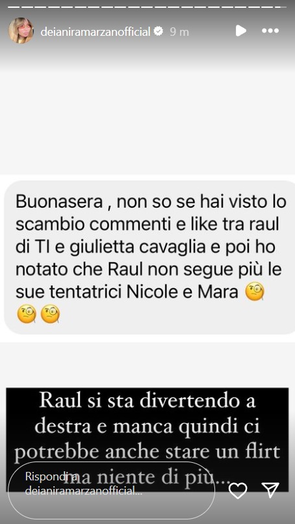Like the story with the heart icon
The image size is (295, 524).
coord(238,491)
